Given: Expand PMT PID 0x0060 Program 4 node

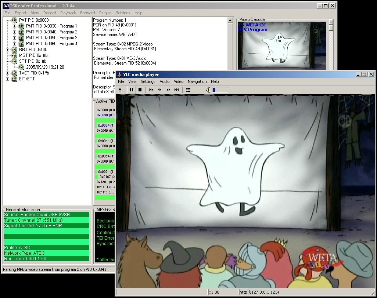Looking at the screenshot, I should [14, 44].
